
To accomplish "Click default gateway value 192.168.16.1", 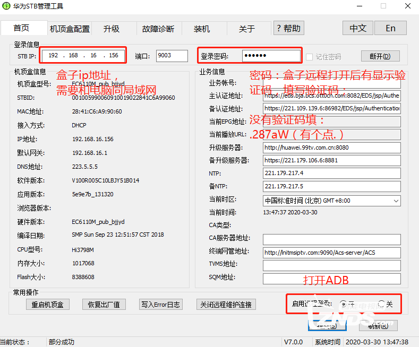I will [90, 153].
